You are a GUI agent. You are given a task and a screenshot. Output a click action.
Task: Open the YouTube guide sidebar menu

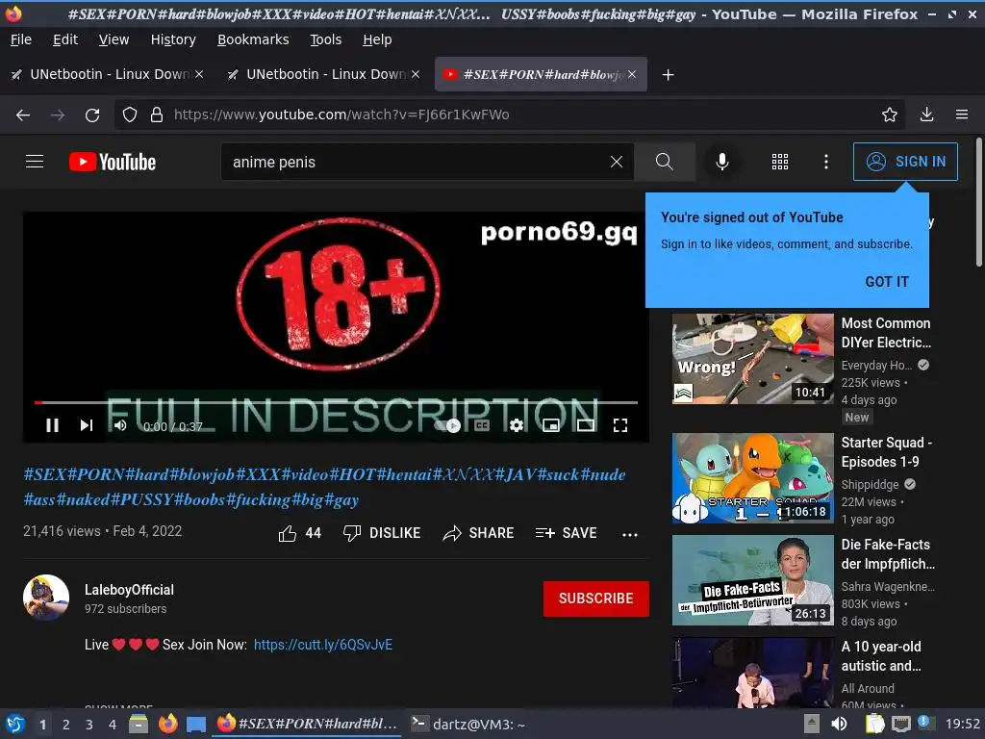35,162
